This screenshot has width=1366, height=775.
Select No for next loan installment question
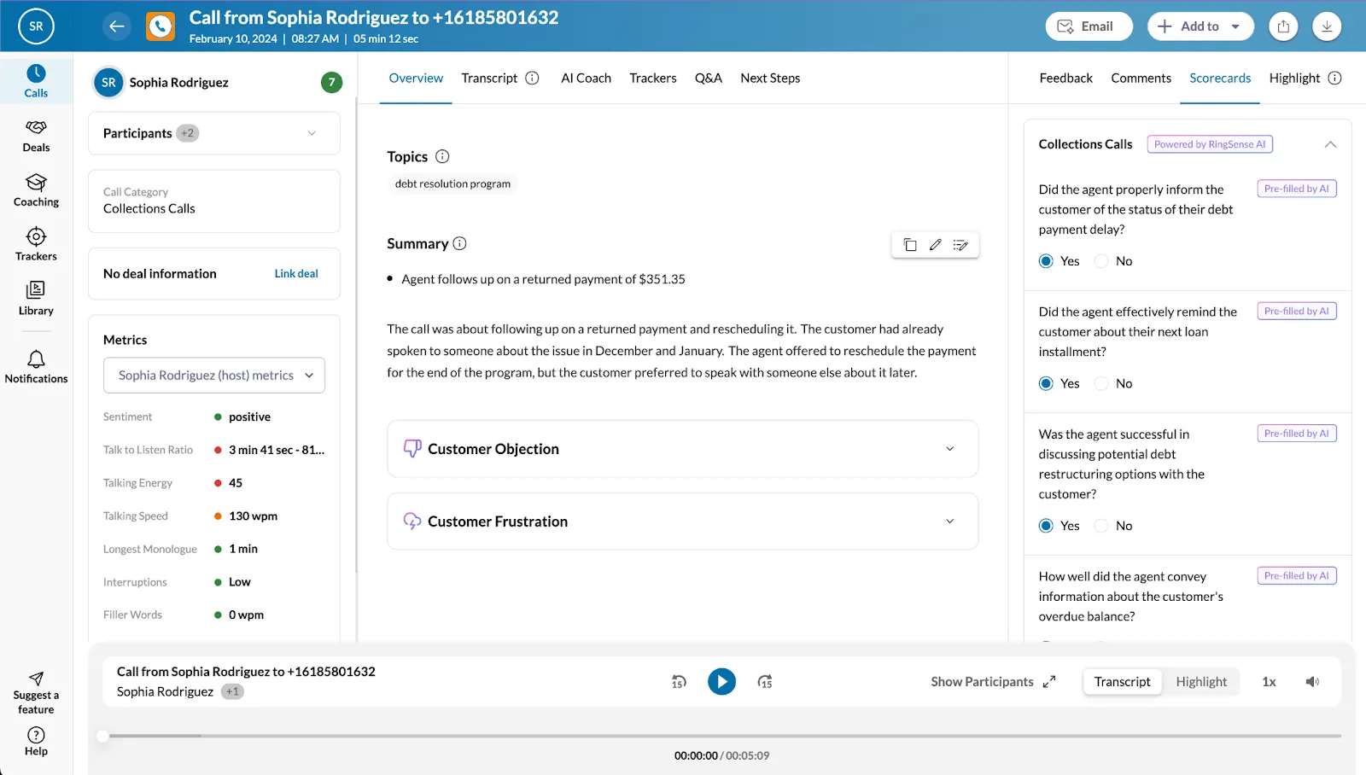pos(1102,384)
